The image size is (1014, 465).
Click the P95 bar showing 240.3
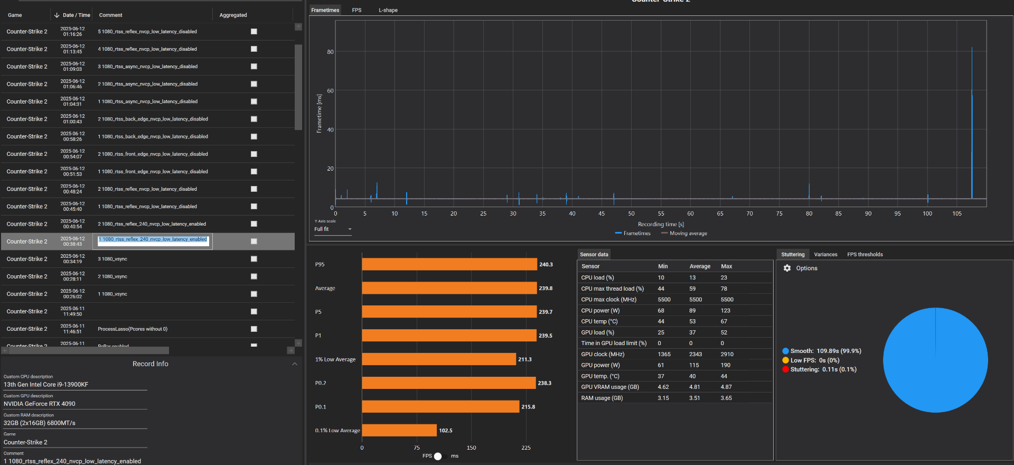[449, 264]
